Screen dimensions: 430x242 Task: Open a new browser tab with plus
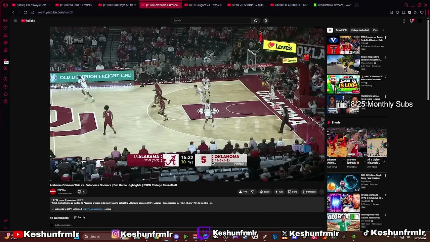(357, 5)
